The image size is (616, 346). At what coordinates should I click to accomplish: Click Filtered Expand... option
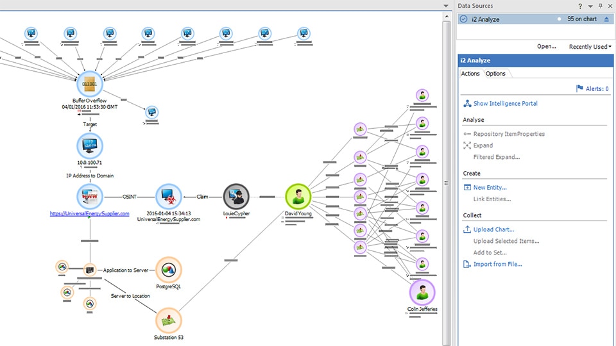coord(497,157)
